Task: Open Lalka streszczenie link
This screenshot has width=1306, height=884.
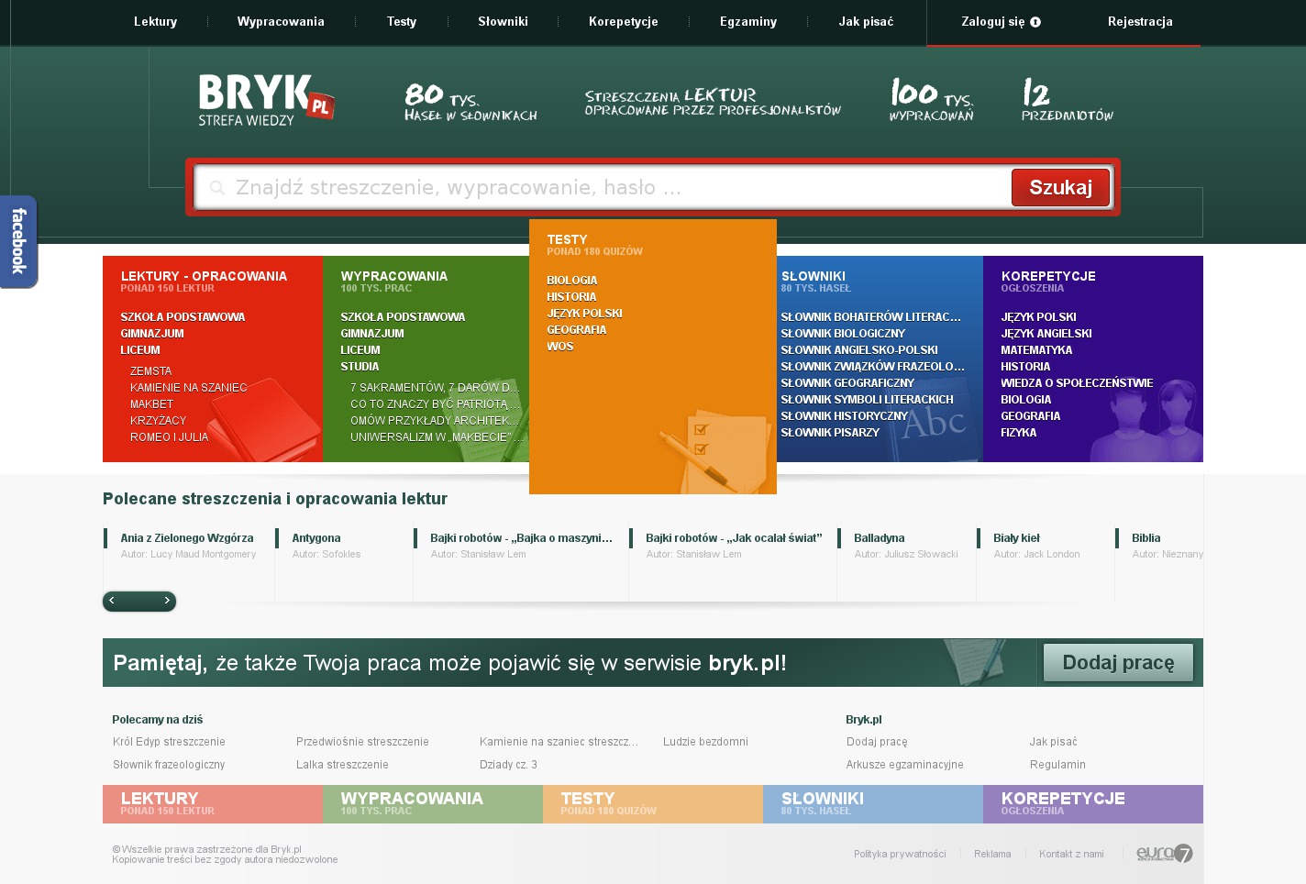Action: pos(342,765)
